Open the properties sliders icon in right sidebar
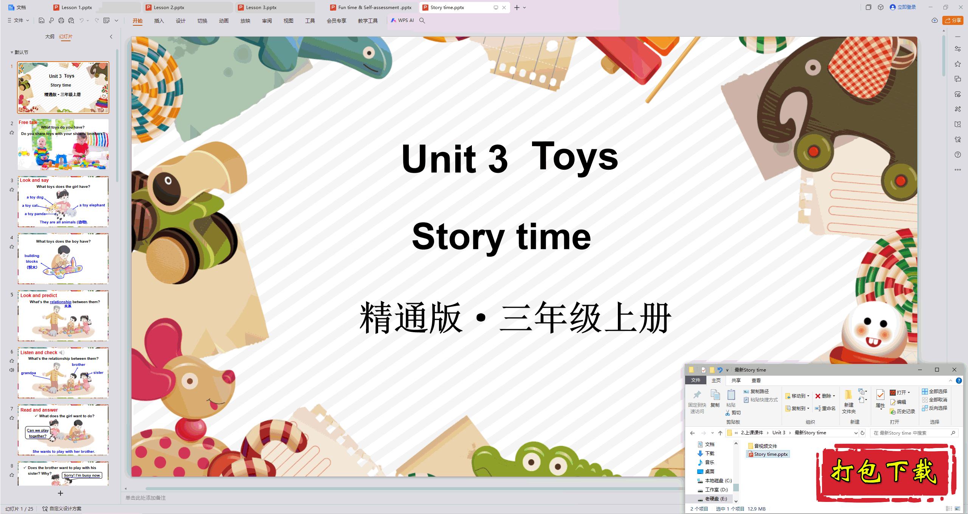 click(958, 49)
